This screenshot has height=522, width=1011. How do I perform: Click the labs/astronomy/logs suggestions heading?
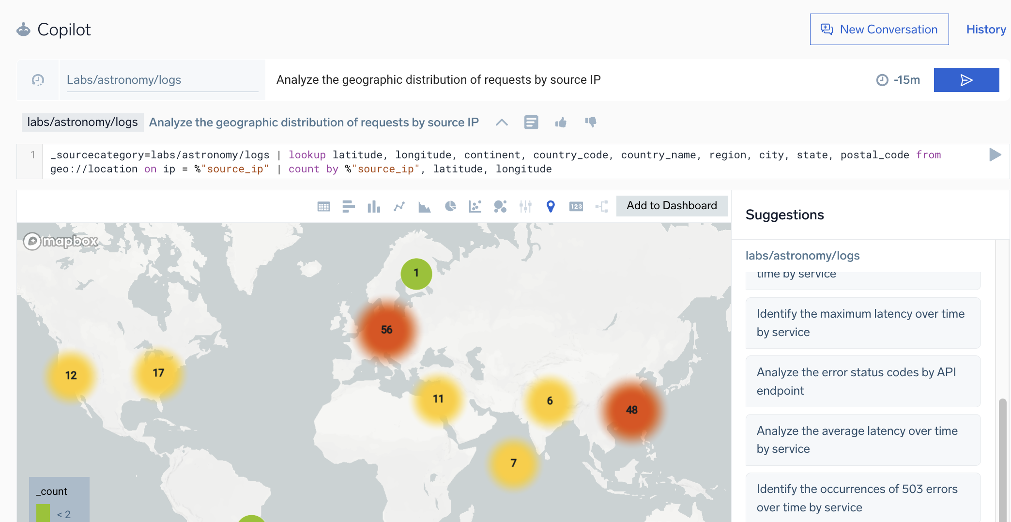[802, 256]
